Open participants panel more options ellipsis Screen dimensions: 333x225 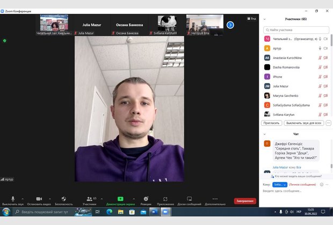point(328,123)
